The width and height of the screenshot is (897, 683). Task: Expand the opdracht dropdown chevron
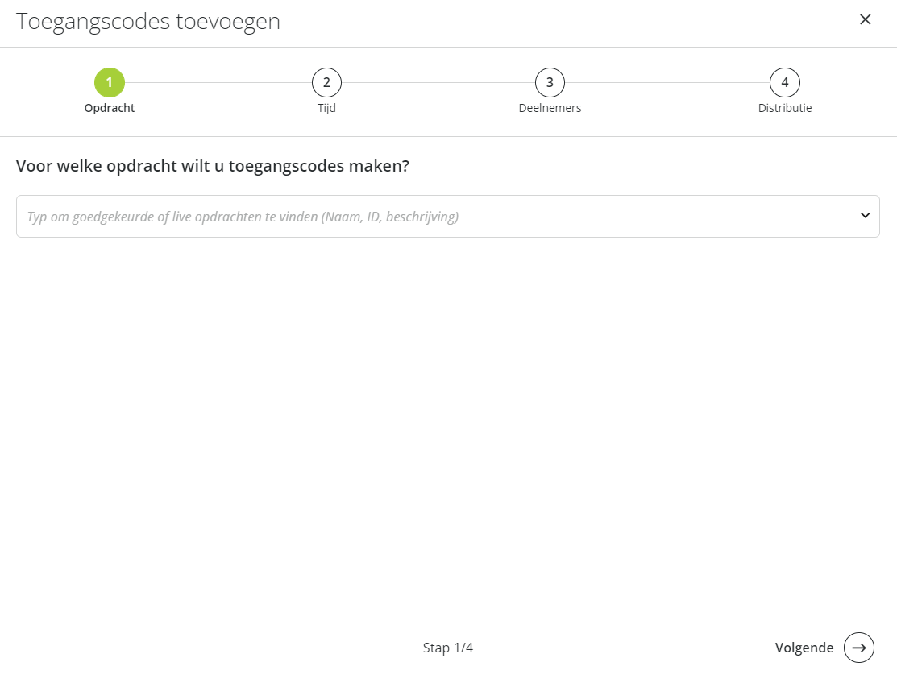tap(865, 216)
